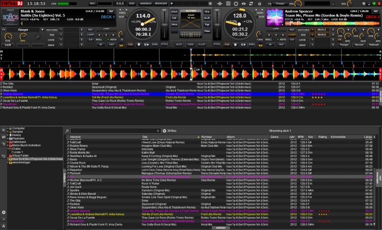
Task: Click the eye view icon in top bar
Action: [x=244, y=4]
